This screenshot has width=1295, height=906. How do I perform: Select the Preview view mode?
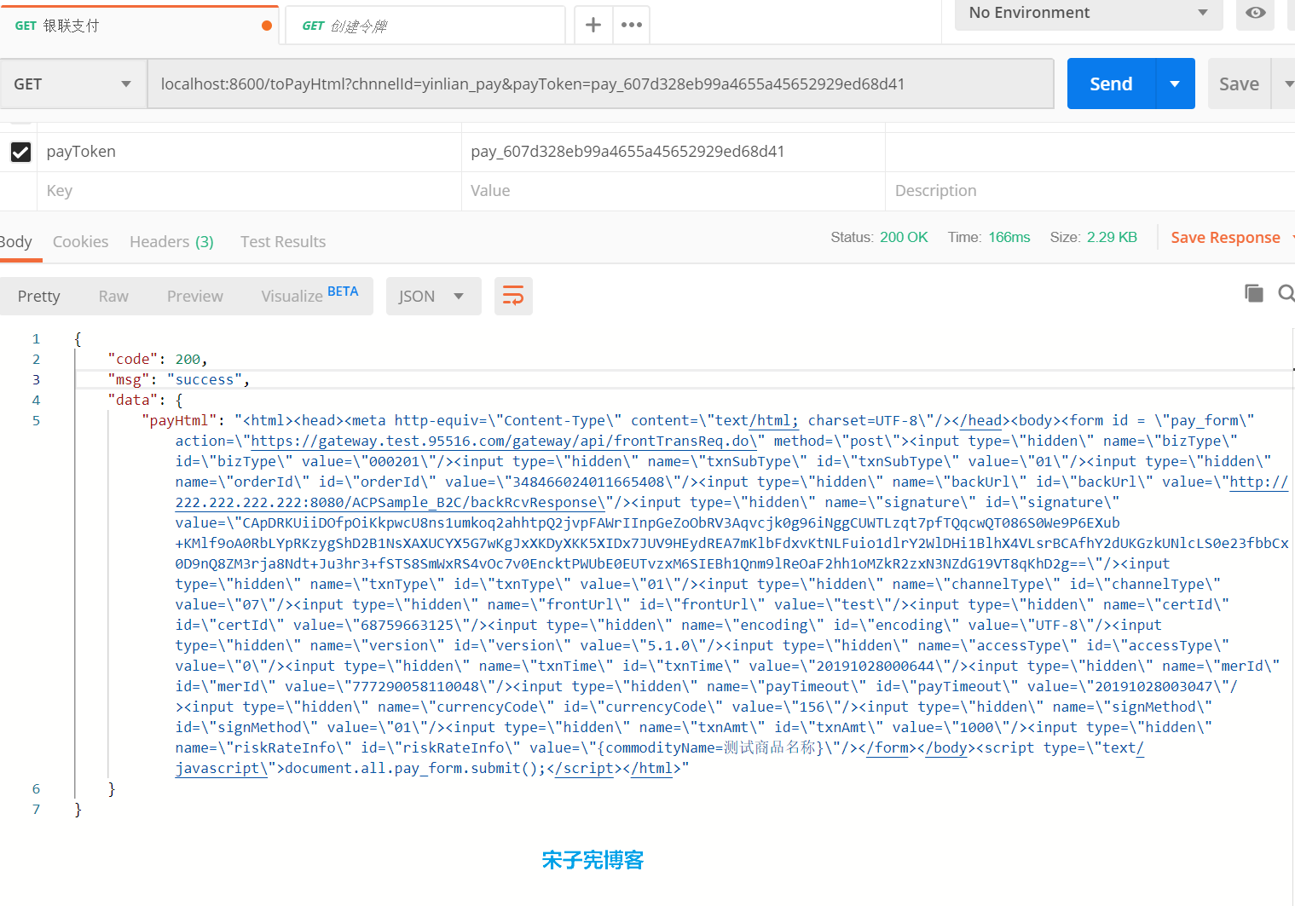(195, 296)
